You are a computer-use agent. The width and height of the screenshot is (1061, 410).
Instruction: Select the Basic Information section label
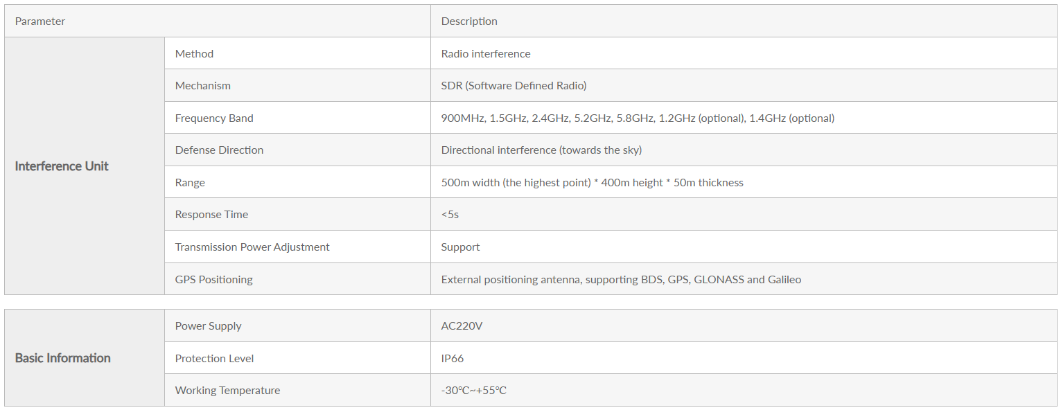pyautogui.click(x=62, y=358)
